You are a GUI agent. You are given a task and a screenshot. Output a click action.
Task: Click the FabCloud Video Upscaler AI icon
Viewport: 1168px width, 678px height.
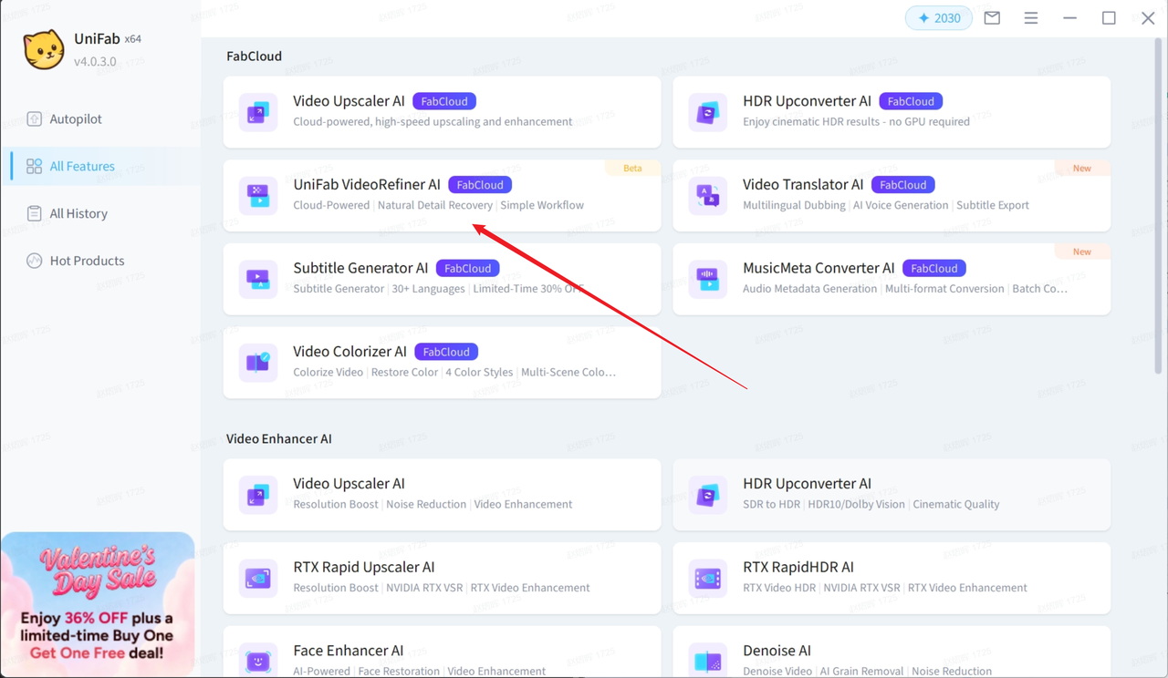[258, 112]
